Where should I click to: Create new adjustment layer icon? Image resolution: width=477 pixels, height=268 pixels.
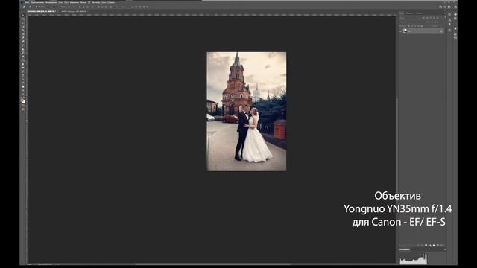pyautogui.click(x=430, y=245)
